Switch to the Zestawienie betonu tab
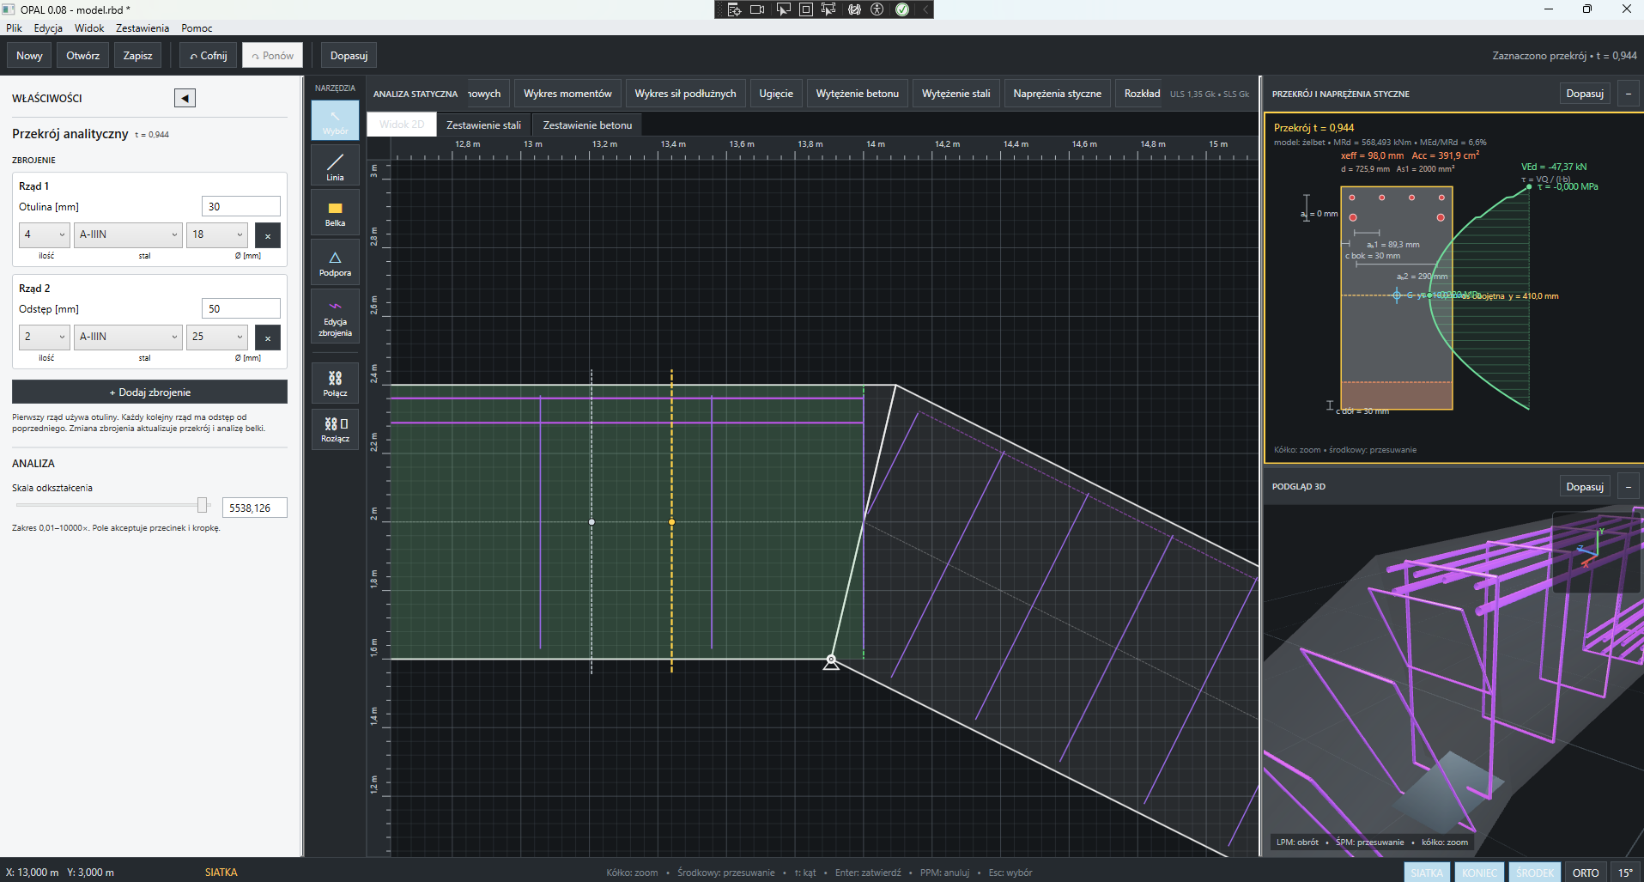1644x882 pixels. (587, 125)
